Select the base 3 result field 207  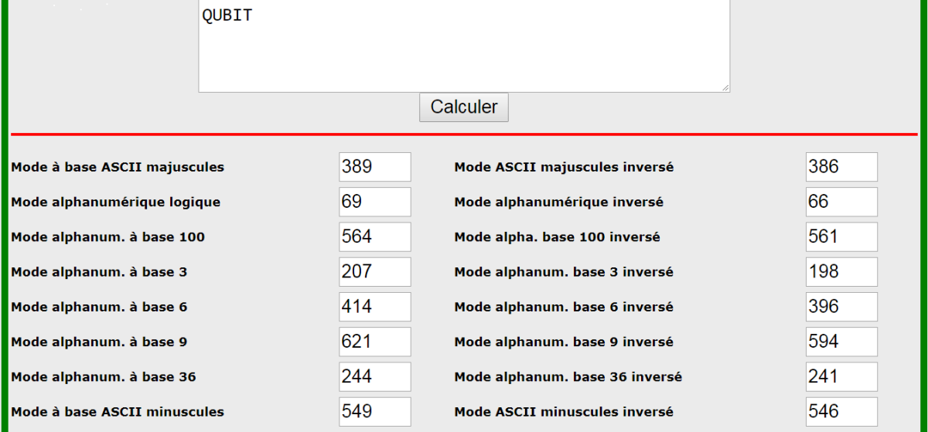click(374, 272)
